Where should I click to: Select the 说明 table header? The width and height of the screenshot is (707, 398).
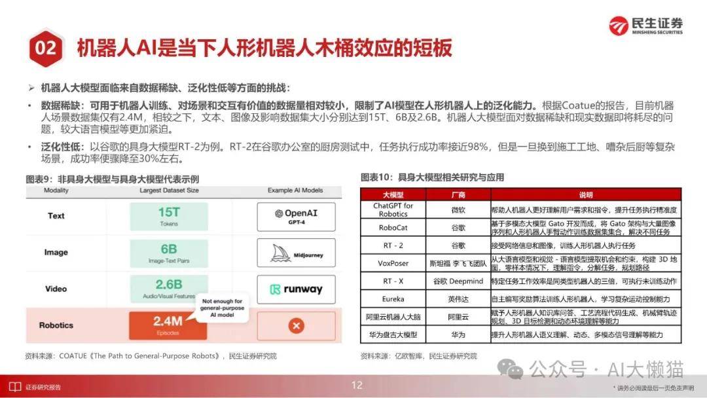[586, 194]
